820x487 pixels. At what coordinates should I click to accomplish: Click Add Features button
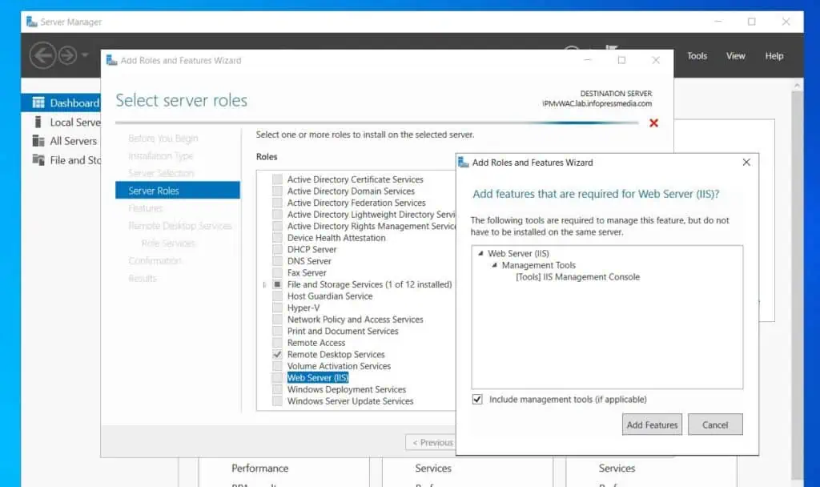652,425
